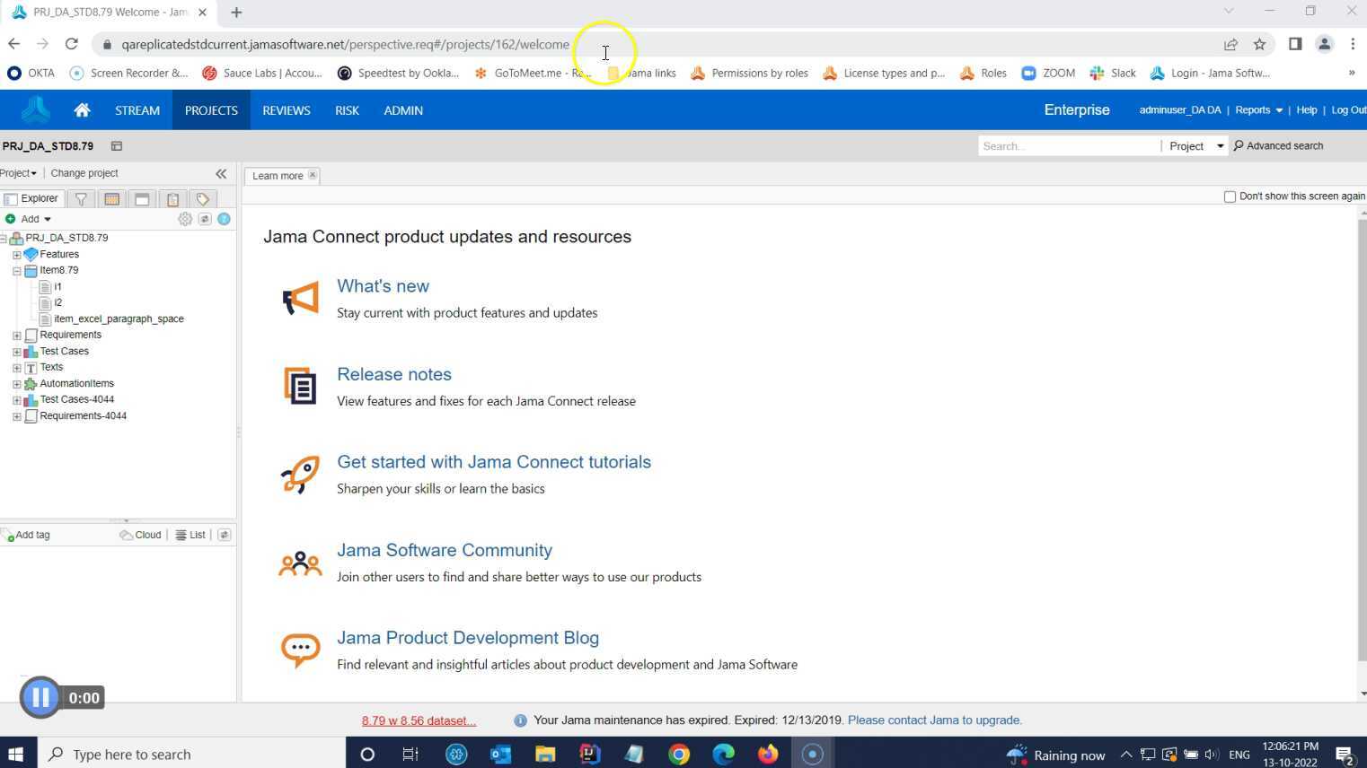Pause the screen recording
Viewport: 1367px width, 768px height.
(40, 697)
